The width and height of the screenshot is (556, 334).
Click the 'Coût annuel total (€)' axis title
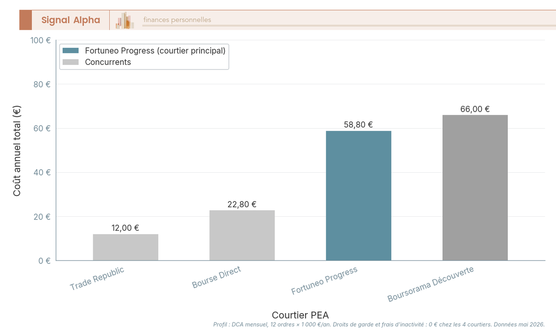17,151
